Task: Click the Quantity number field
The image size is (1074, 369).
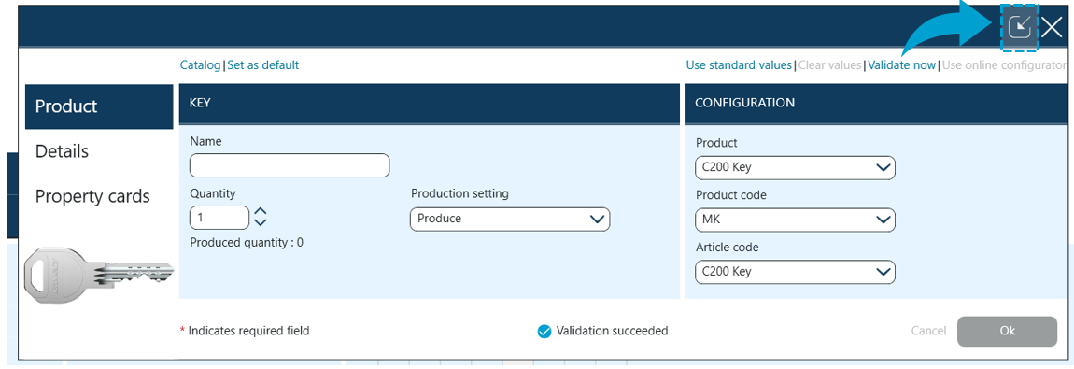Action: pyautogui.click(x=219, y=218)
